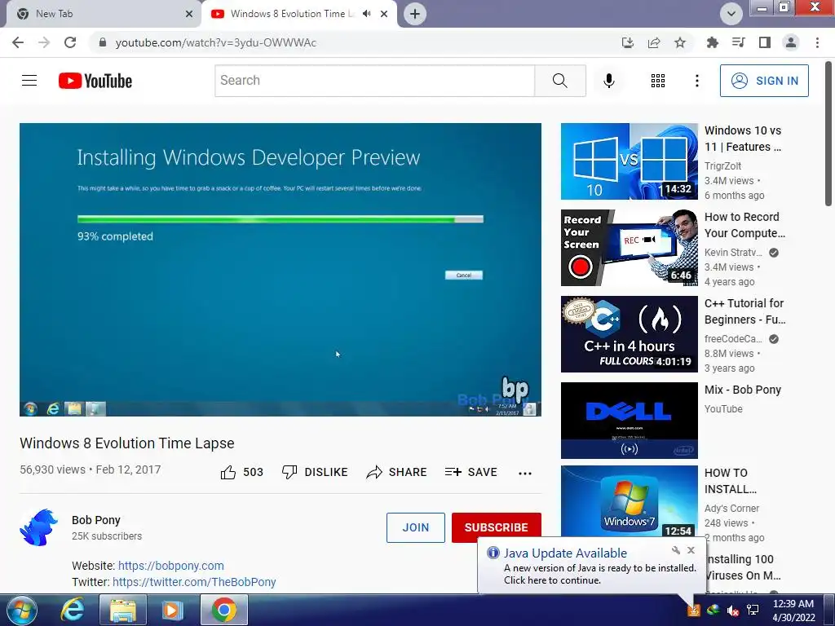Viewport: 835px width, 626px height.
Task: Click the 'How to Record Your Compute...' title
Action: coord(744,225)
